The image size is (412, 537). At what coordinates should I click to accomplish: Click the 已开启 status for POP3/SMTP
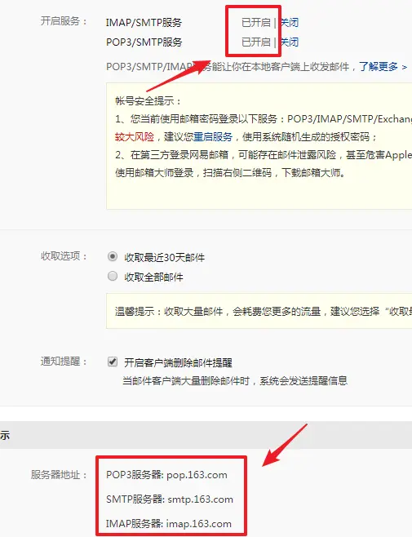(x=256, y=42)
